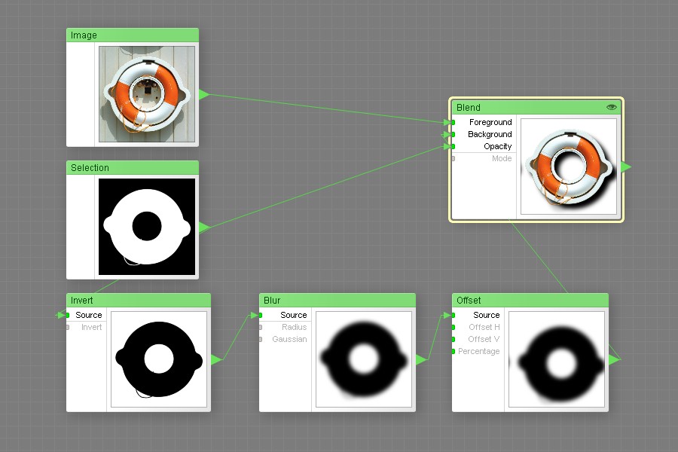Click the Offset node output arrow

(x=613, y=359)
